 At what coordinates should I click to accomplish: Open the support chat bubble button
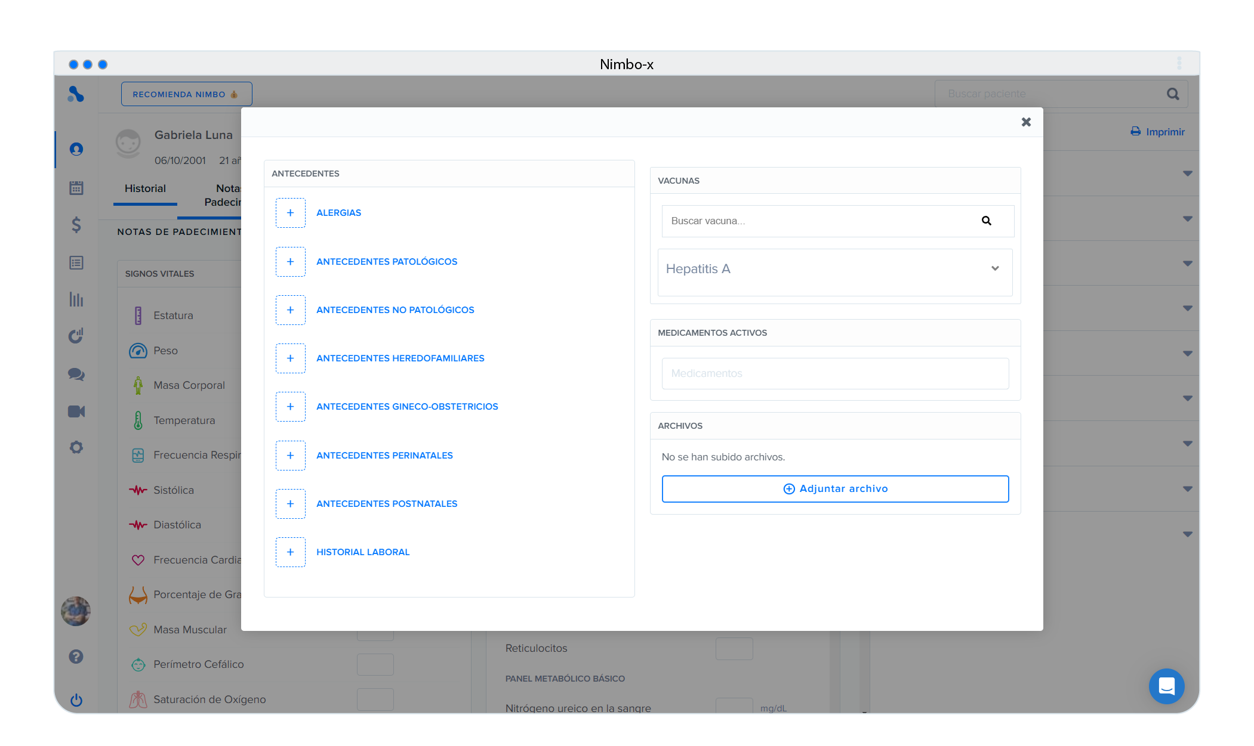click(1166, 686)
